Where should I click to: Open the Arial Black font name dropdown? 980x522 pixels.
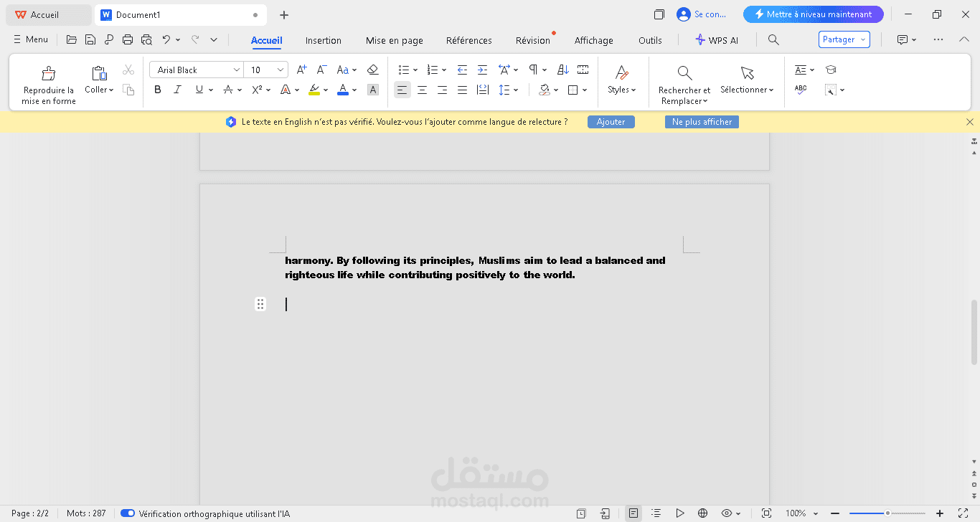point(237,70)
